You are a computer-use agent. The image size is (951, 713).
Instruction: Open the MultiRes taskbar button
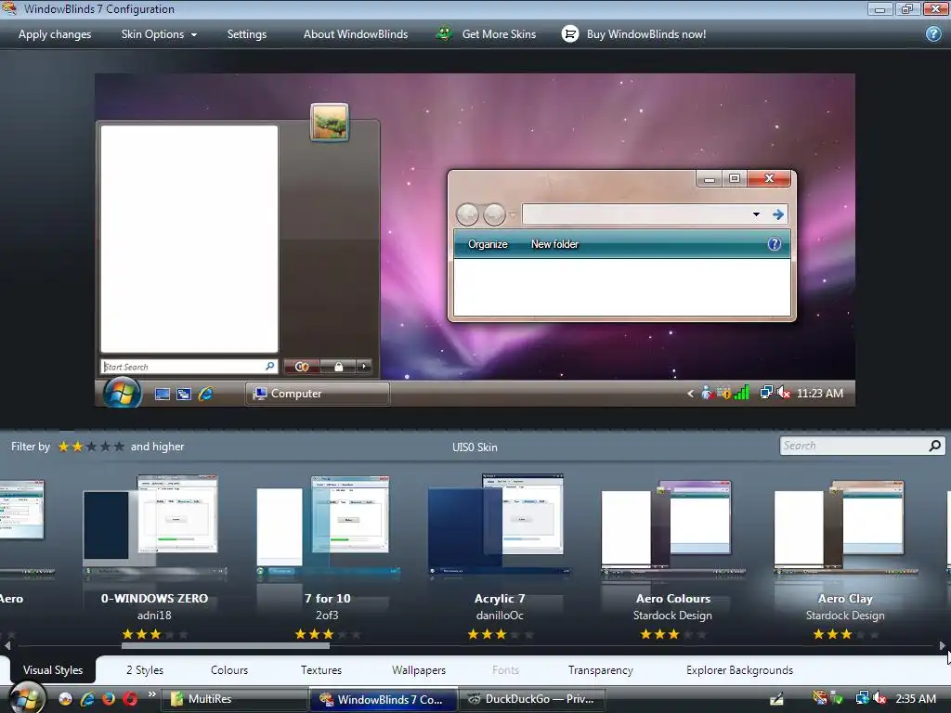[237, 699]
